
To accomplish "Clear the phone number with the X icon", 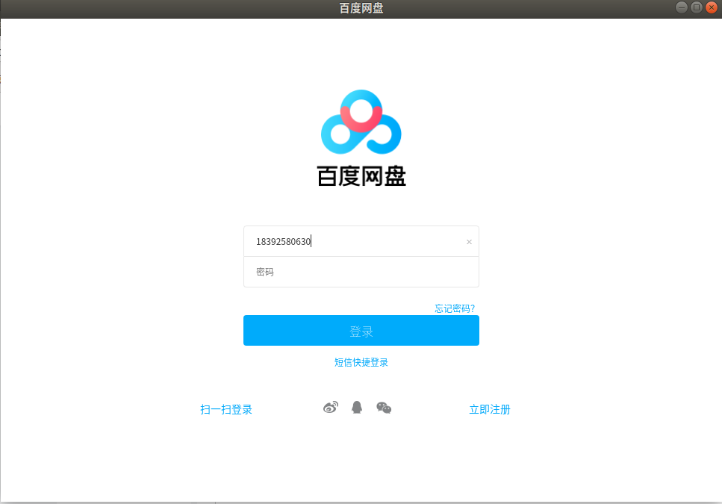I will (469, 241).
